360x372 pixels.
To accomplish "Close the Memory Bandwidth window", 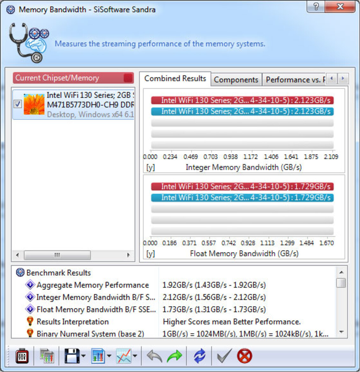I will [340, 7].
